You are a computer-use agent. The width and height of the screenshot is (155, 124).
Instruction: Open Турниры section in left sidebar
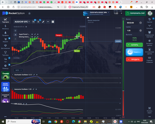point(5,53)
